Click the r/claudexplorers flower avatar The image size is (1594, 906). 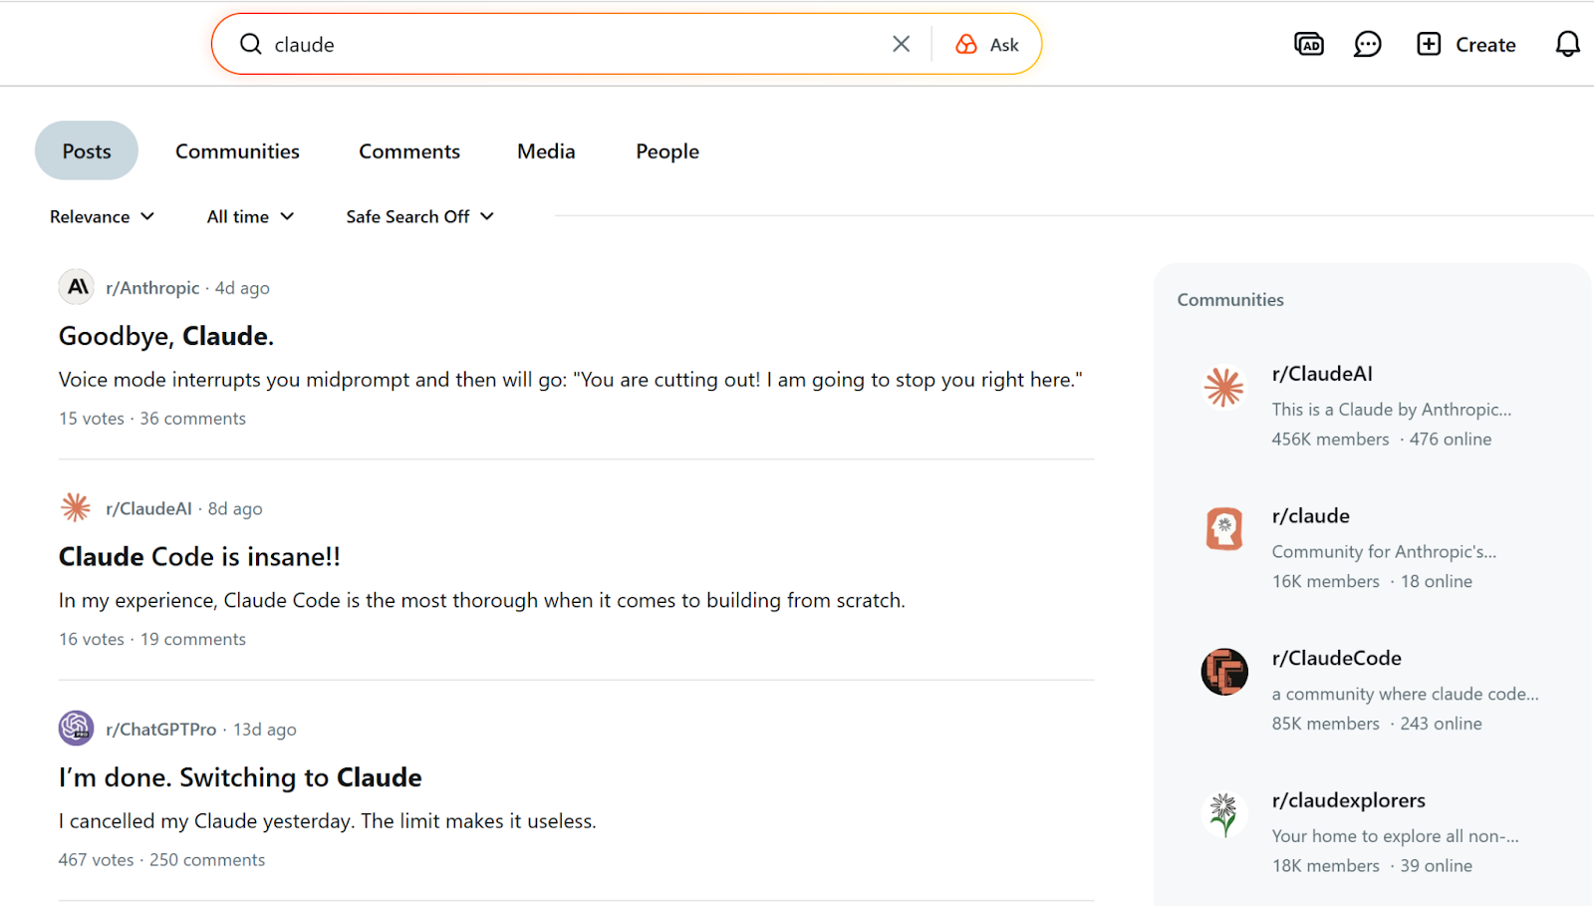(1224, 814)
